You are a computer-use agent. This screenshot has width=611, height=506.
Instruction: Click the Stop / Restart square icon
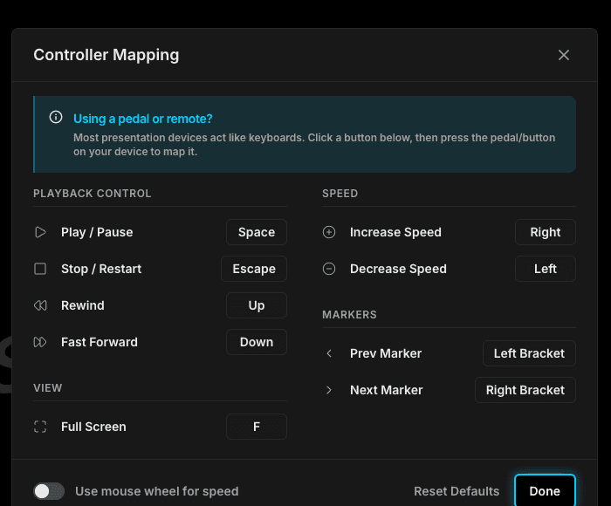coord(40,269)
